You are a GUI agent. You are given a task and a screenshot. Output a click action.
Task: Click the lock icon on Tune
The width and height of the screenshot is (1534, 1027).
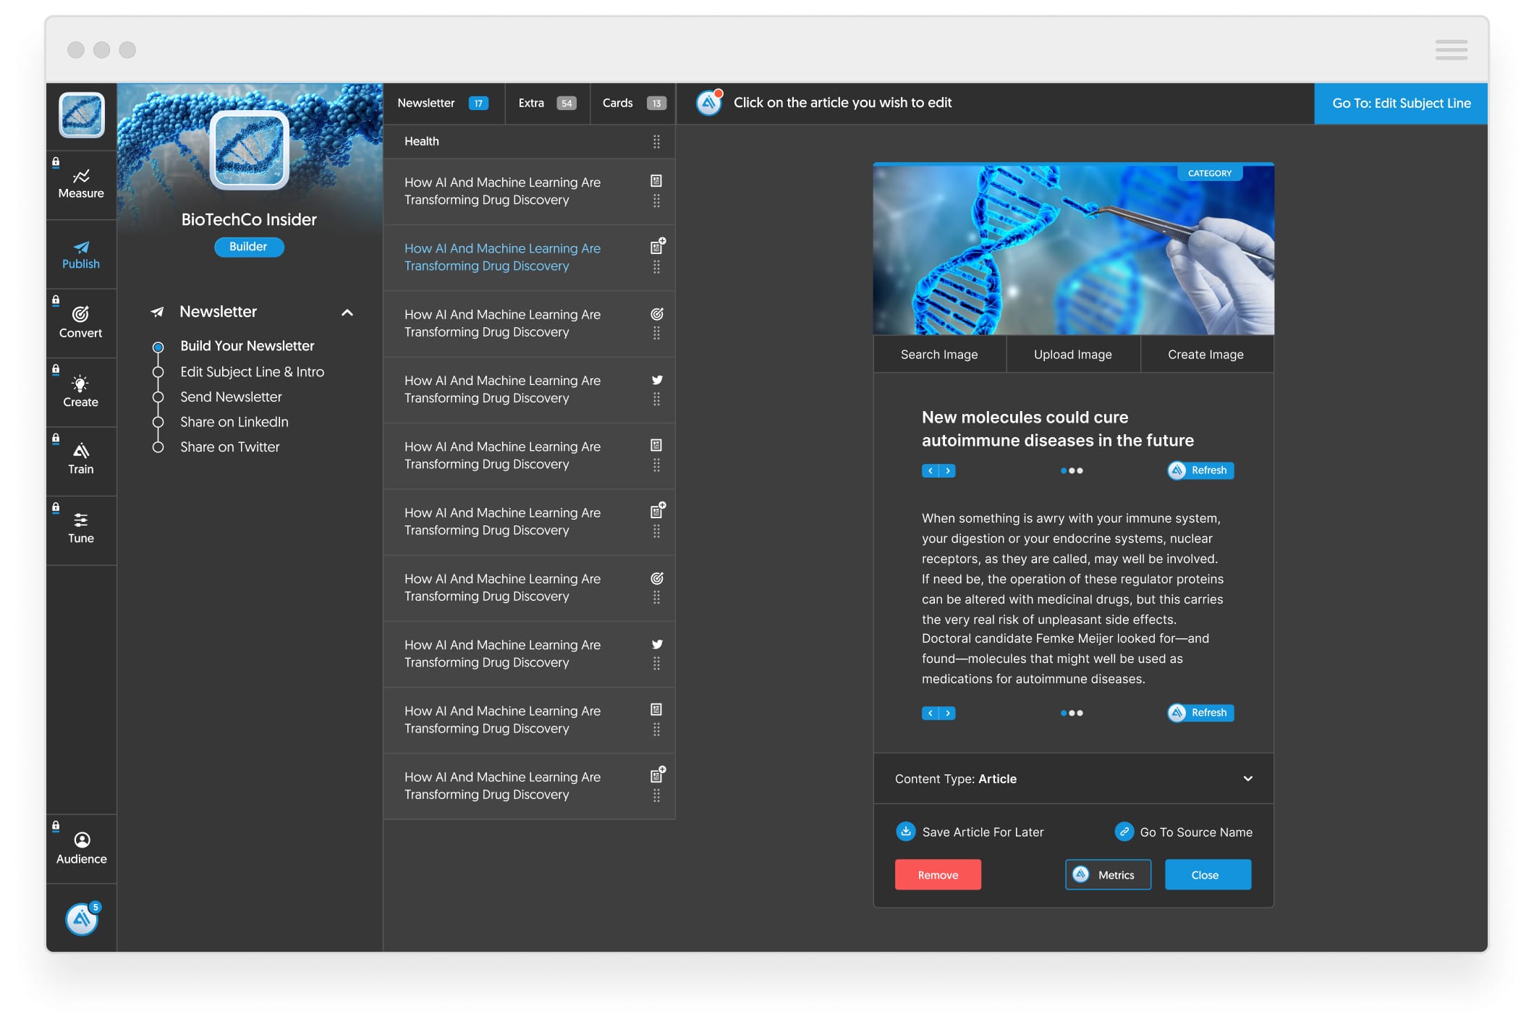click(56, 507)
